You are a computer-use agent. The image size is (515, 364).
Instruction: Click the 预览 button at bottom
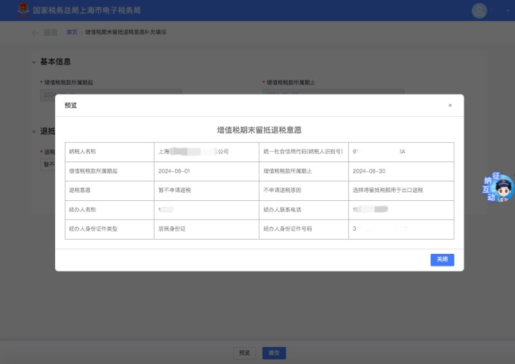coord(245,353)
